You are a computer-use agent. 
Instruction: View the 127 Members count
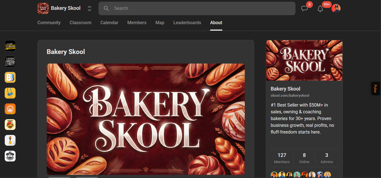282,158
